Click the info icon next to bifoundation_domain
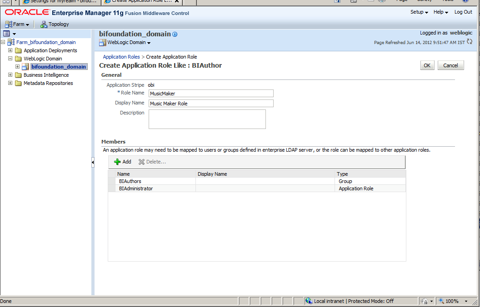 [175, 34]
